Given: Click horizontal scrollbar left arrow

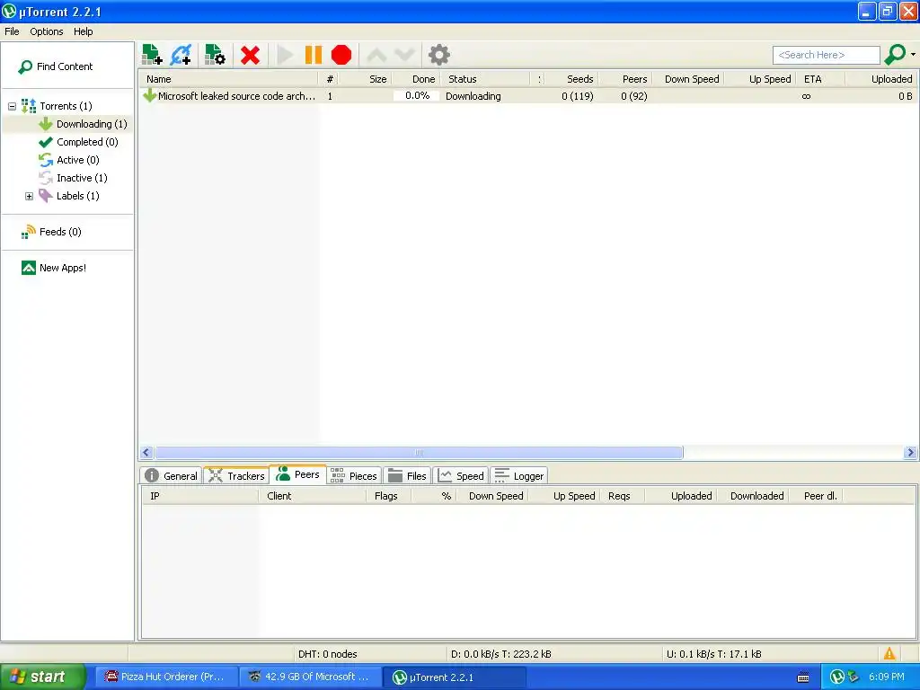Looking at the screenshot, I should [146, 453].
